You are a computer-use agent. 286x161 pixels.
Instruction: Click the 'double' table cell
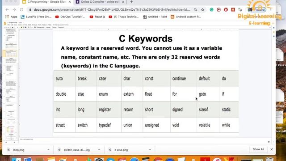coord(64,94)
